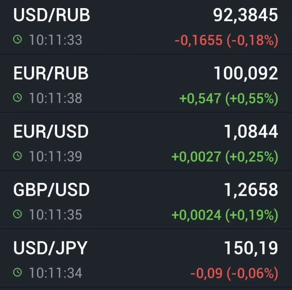Tap the USD/JPY rate 150,19
292x290 pixels.
251,248
